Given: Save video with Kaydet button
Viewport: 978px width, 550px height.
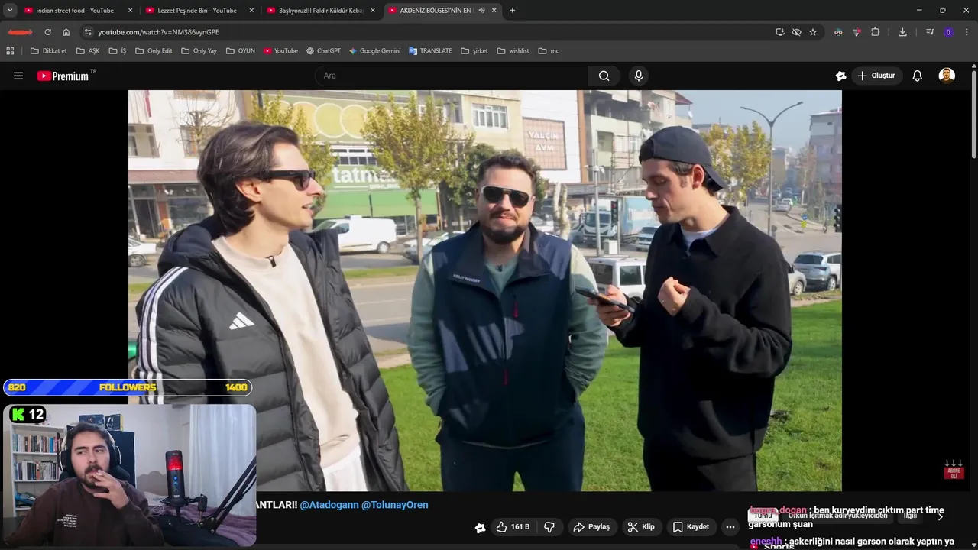Looking at the screenshot, I should pyautogui.click(x=691, y=527).
